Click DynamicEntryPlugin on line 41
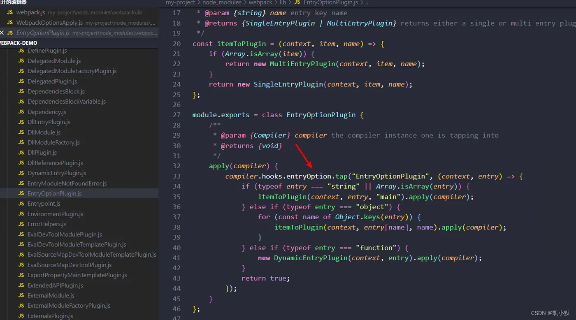The height and width of the screenshot is (320, 576). tap(311, 258)
